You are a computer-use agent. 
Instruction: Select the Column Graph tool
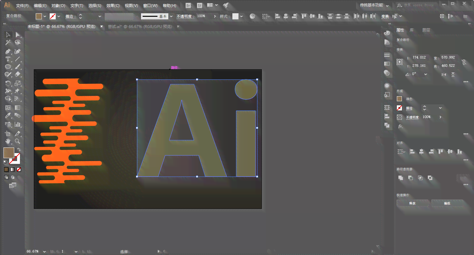point(18,124)
